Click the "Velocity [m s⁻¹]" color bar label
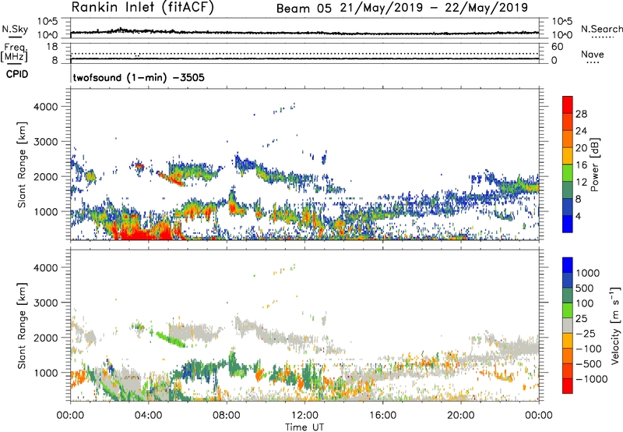Viewport: 623px width, 432px height. [615, 325]
